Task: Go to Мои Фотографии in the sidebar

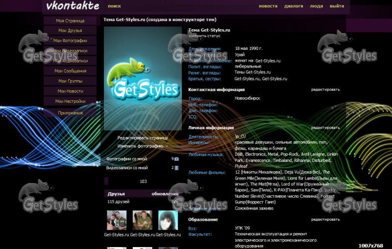Action: [70, 41]
